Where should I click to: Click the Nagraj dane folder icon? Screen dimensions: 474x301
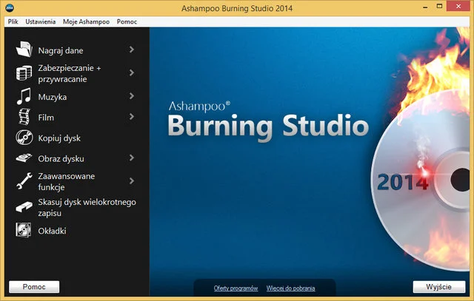[x=24, y=50]
